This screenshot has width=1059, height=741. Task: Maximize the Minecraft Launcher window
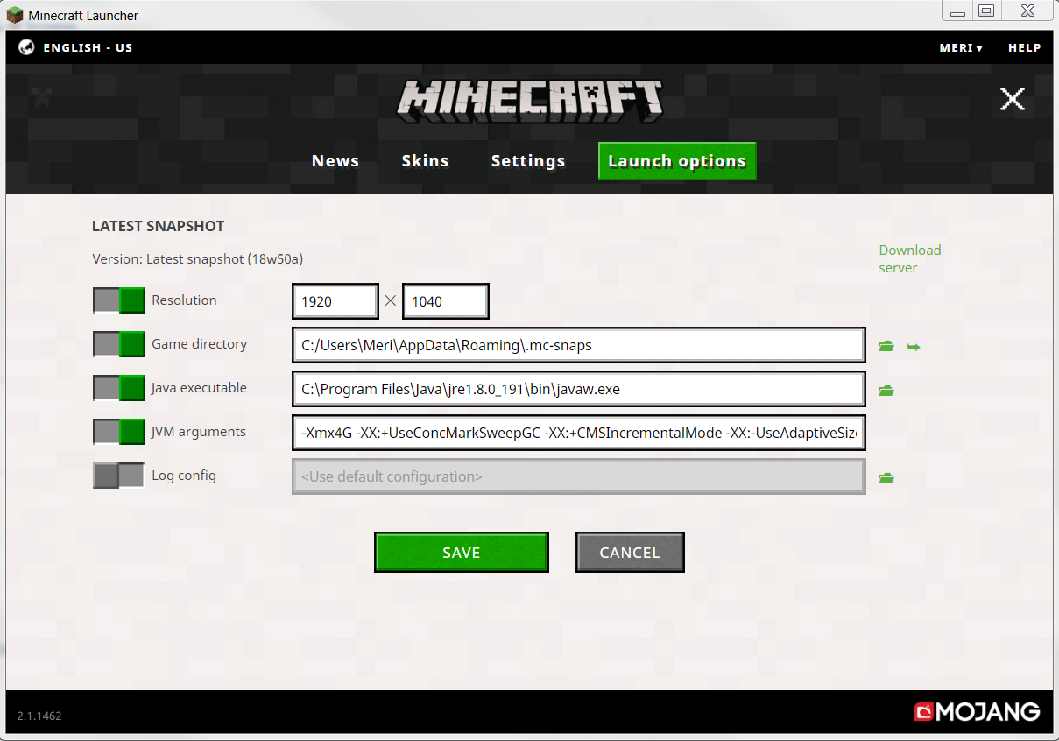point(986,11)
